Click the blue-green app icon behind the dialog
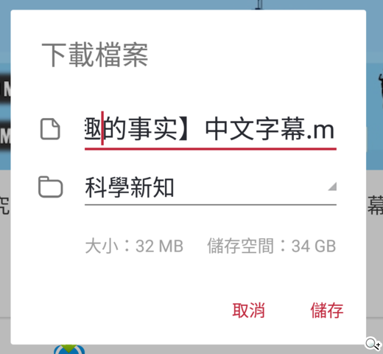The height and width of the screenshot is (354, 383). tap(69, 350)
